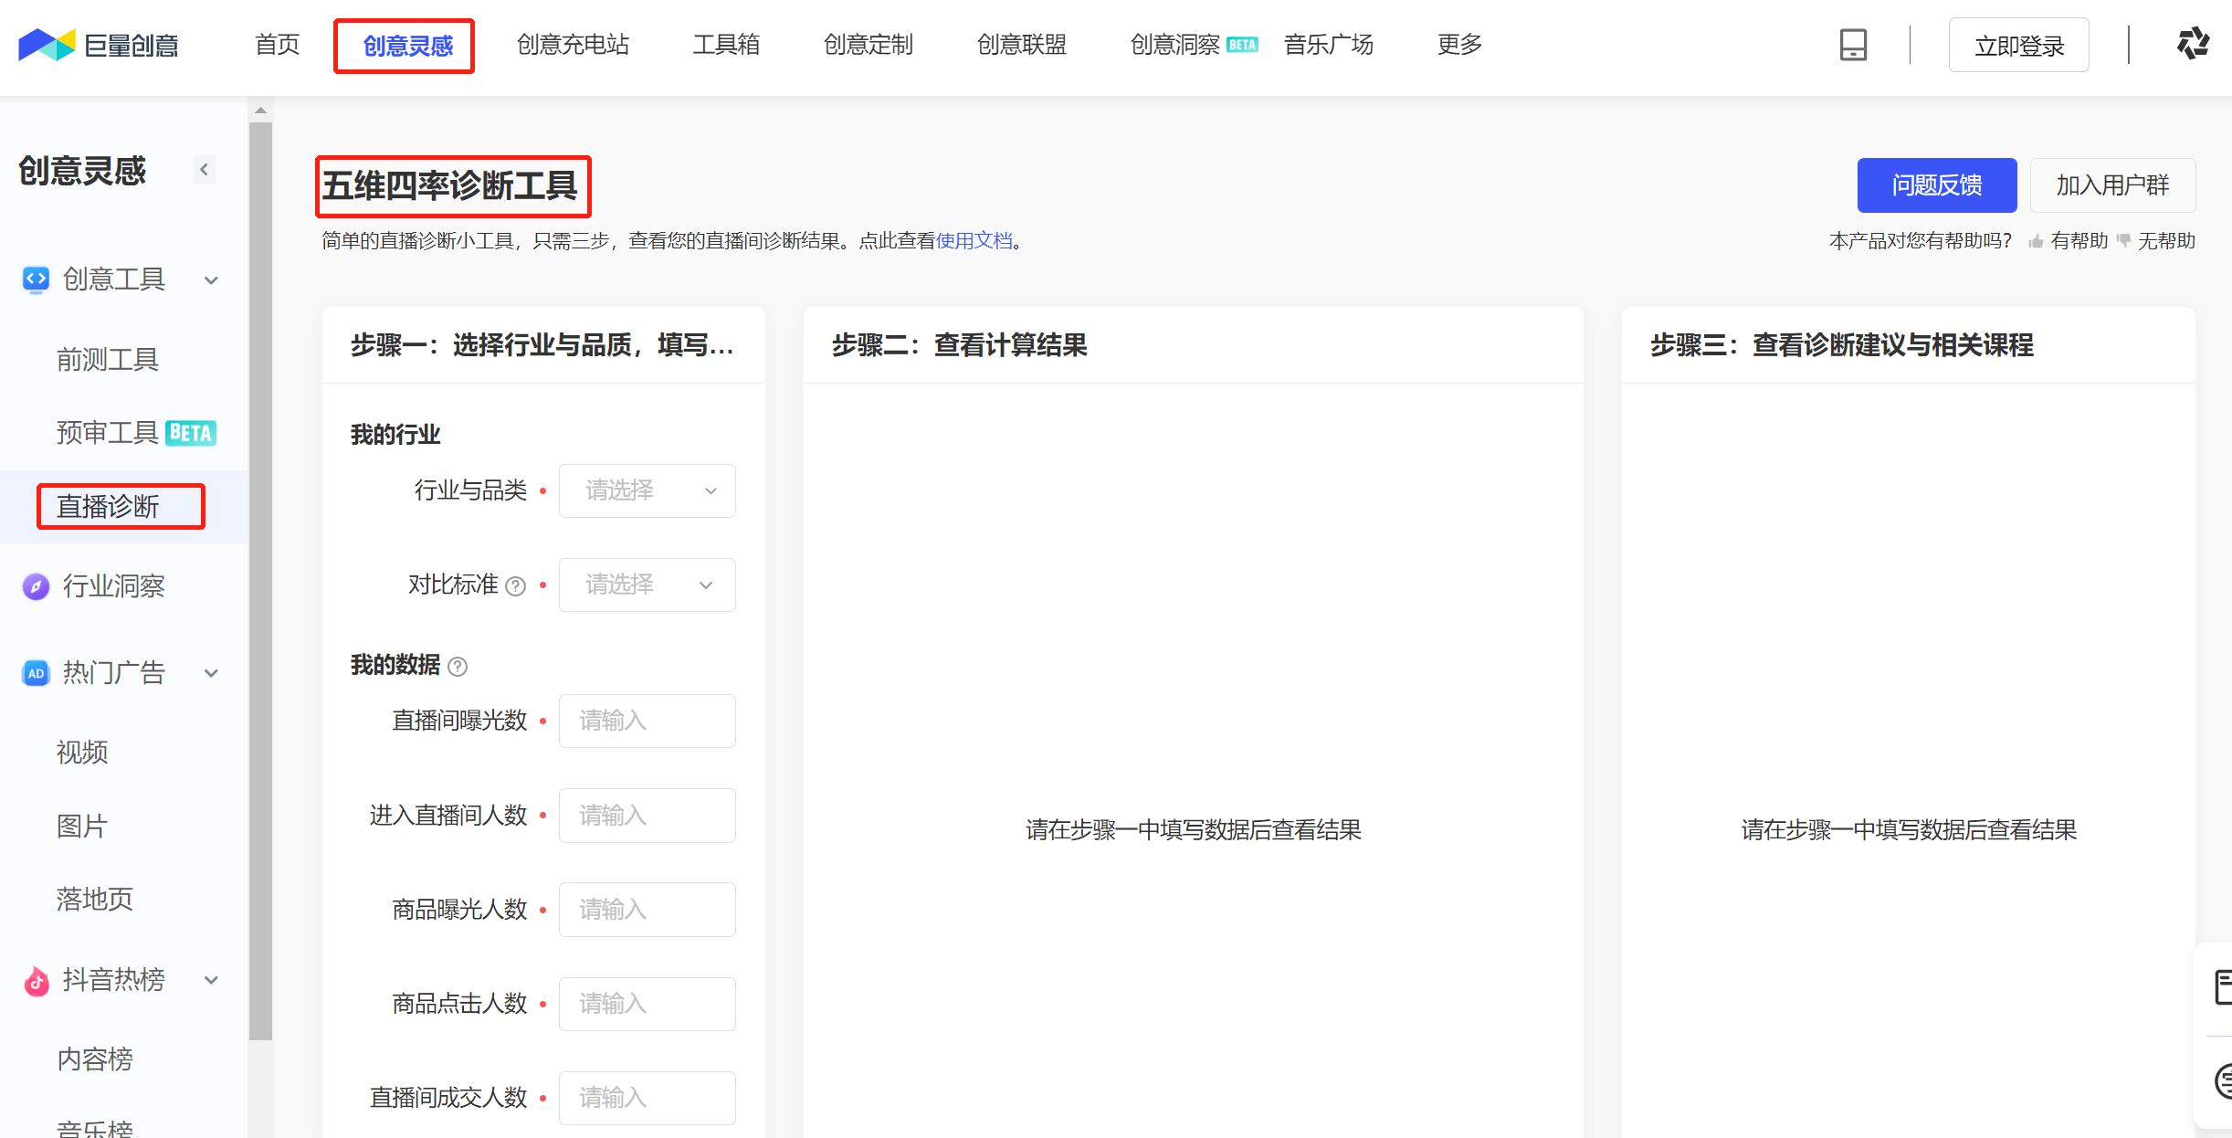Click the 创意工具 code icon

click(x=36, y=279)
